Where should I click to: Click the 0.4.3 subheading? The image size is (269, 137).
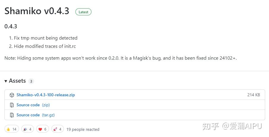(11, 26)
